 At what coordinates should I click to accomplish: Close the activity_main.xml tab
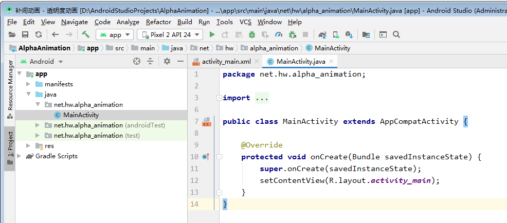pyautogui.click(x=257, y=61)
